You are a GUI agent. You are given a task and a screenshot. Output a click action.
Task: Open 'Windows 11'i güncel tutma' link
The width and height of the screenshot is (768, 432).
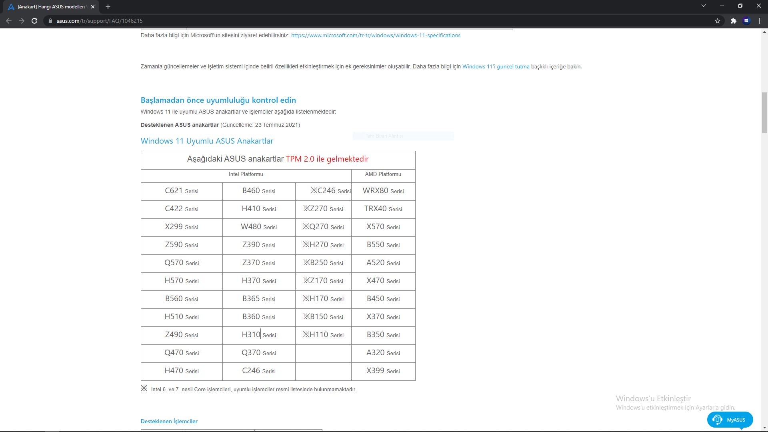pyautogui.click(x=496, y=66)
